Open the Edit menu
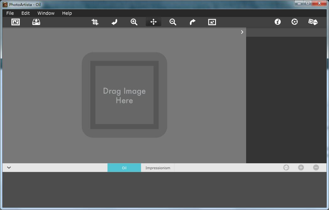Screen dimensions: 329x210 tap(25, 13)
